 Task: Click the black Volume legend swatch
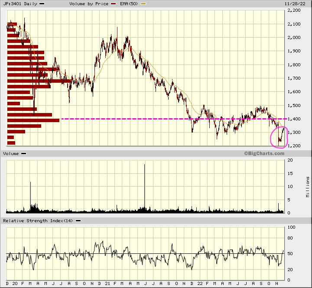point(24,154)
